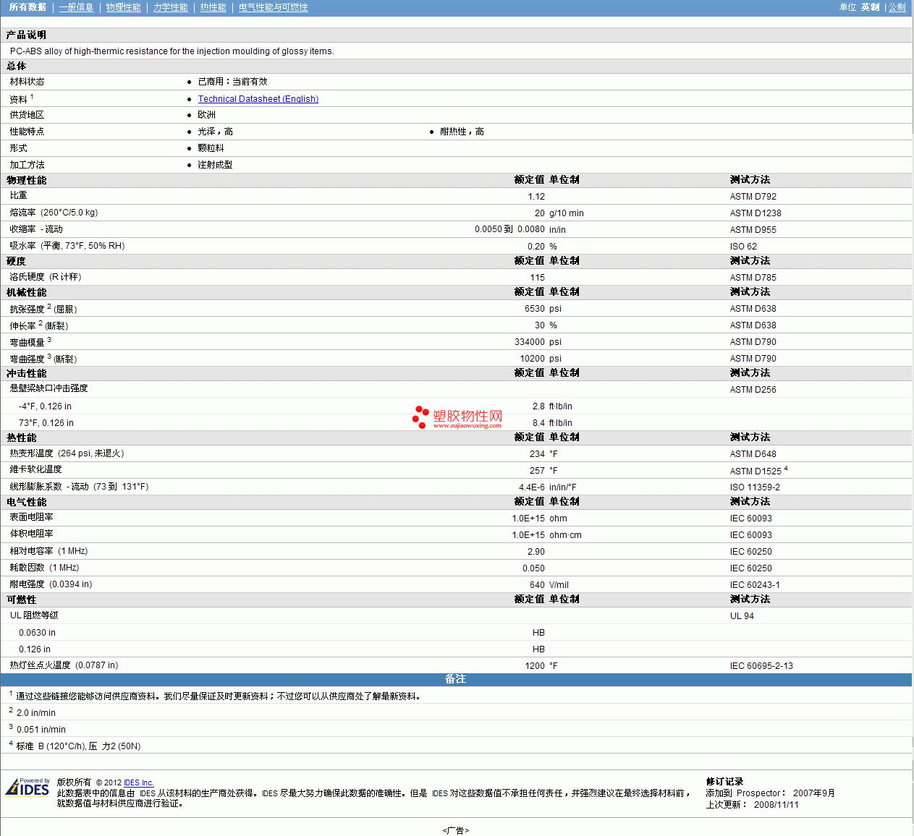Click 相对电容率 value 2.90

point(536,552)
